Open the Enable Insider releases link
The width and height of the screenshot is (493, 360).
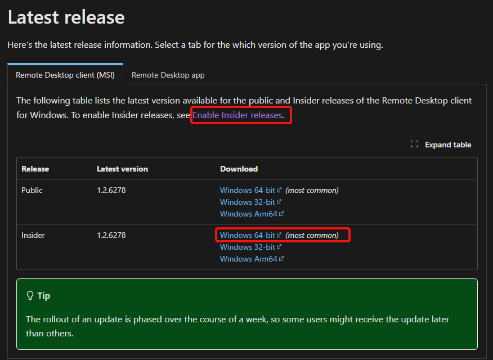237,115
